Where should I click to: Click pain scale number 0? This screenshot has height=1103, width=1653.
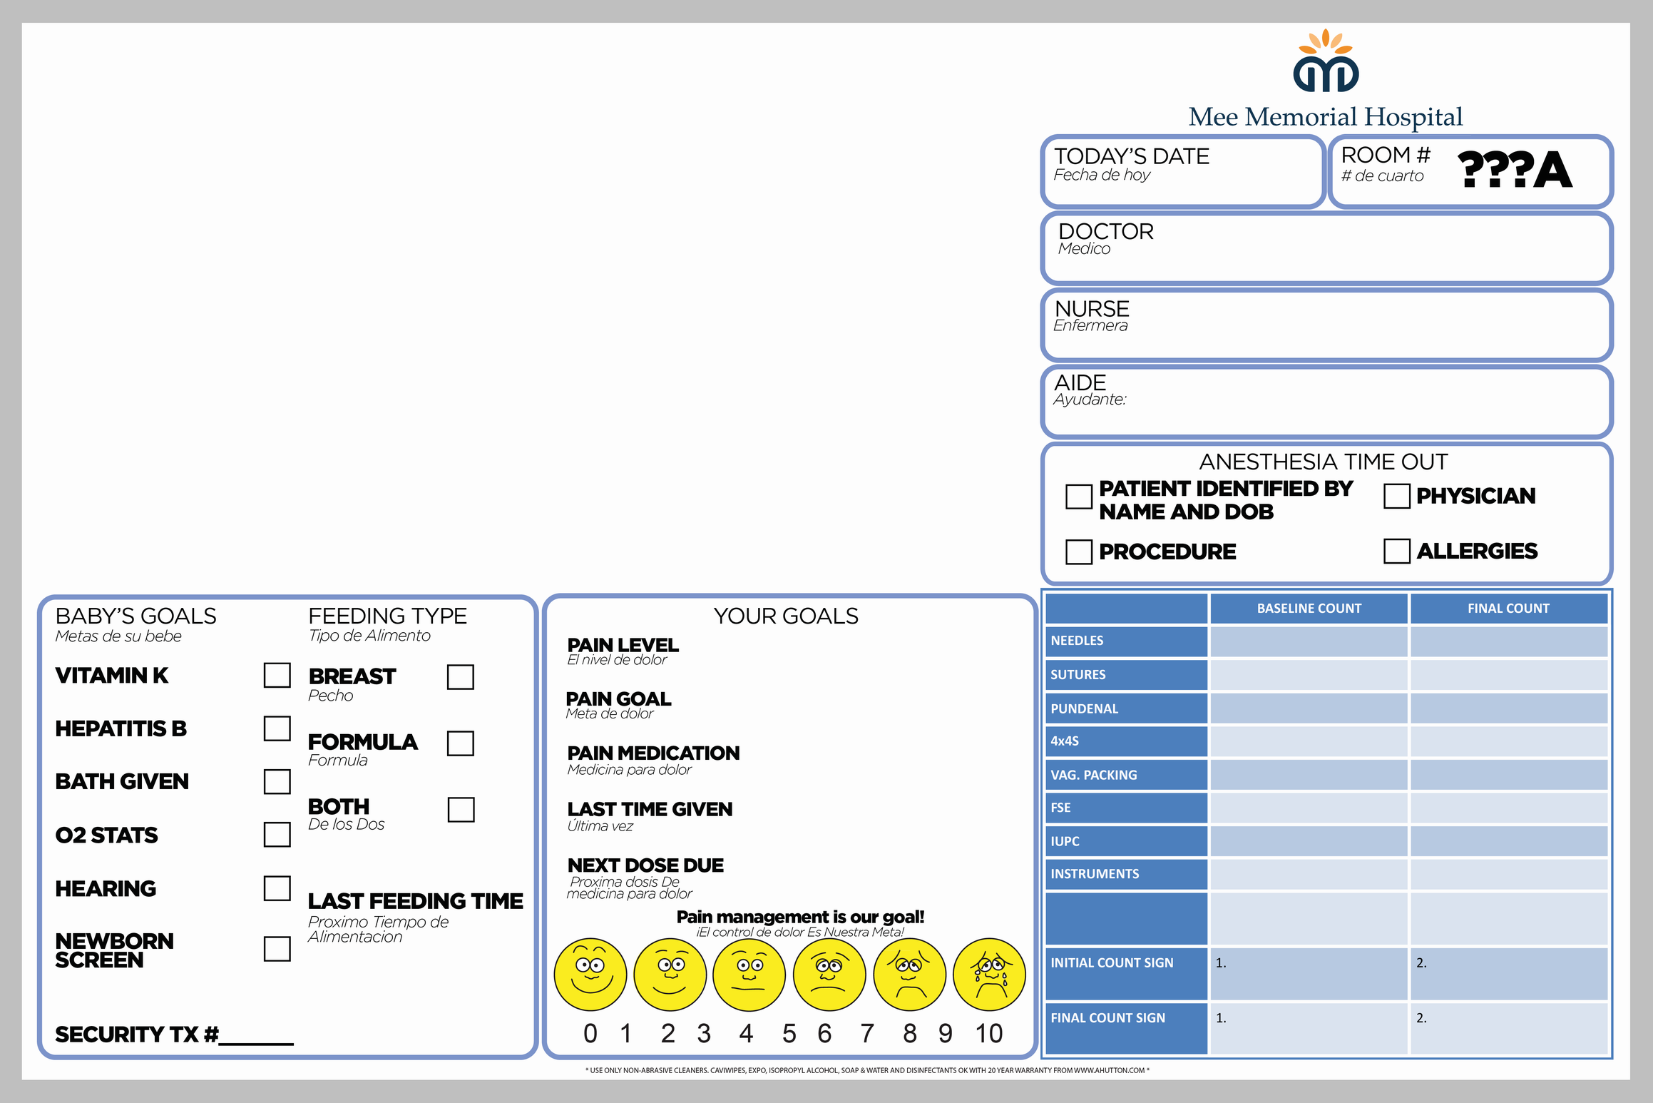click(590, 1034)
